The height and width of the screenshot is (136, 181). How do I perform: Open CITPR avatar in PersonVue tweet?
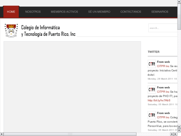(152, 115)
